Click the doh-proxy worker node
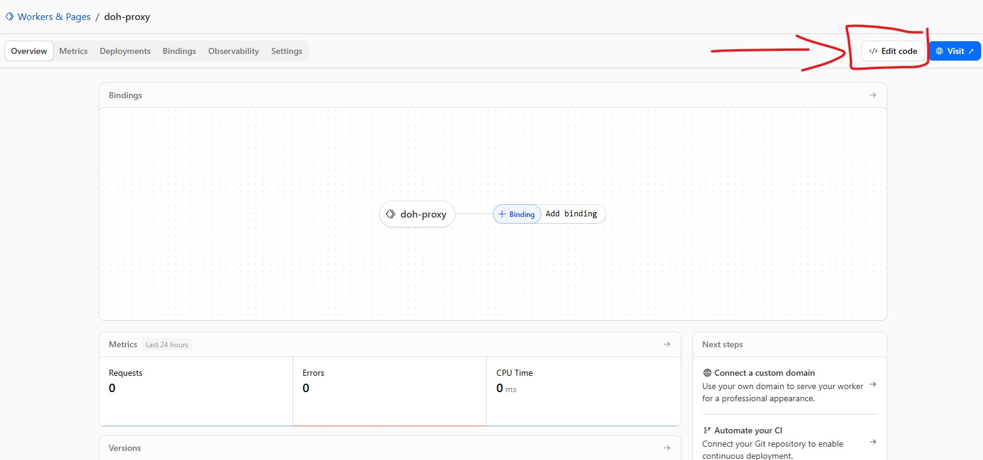 coord(417,215)
